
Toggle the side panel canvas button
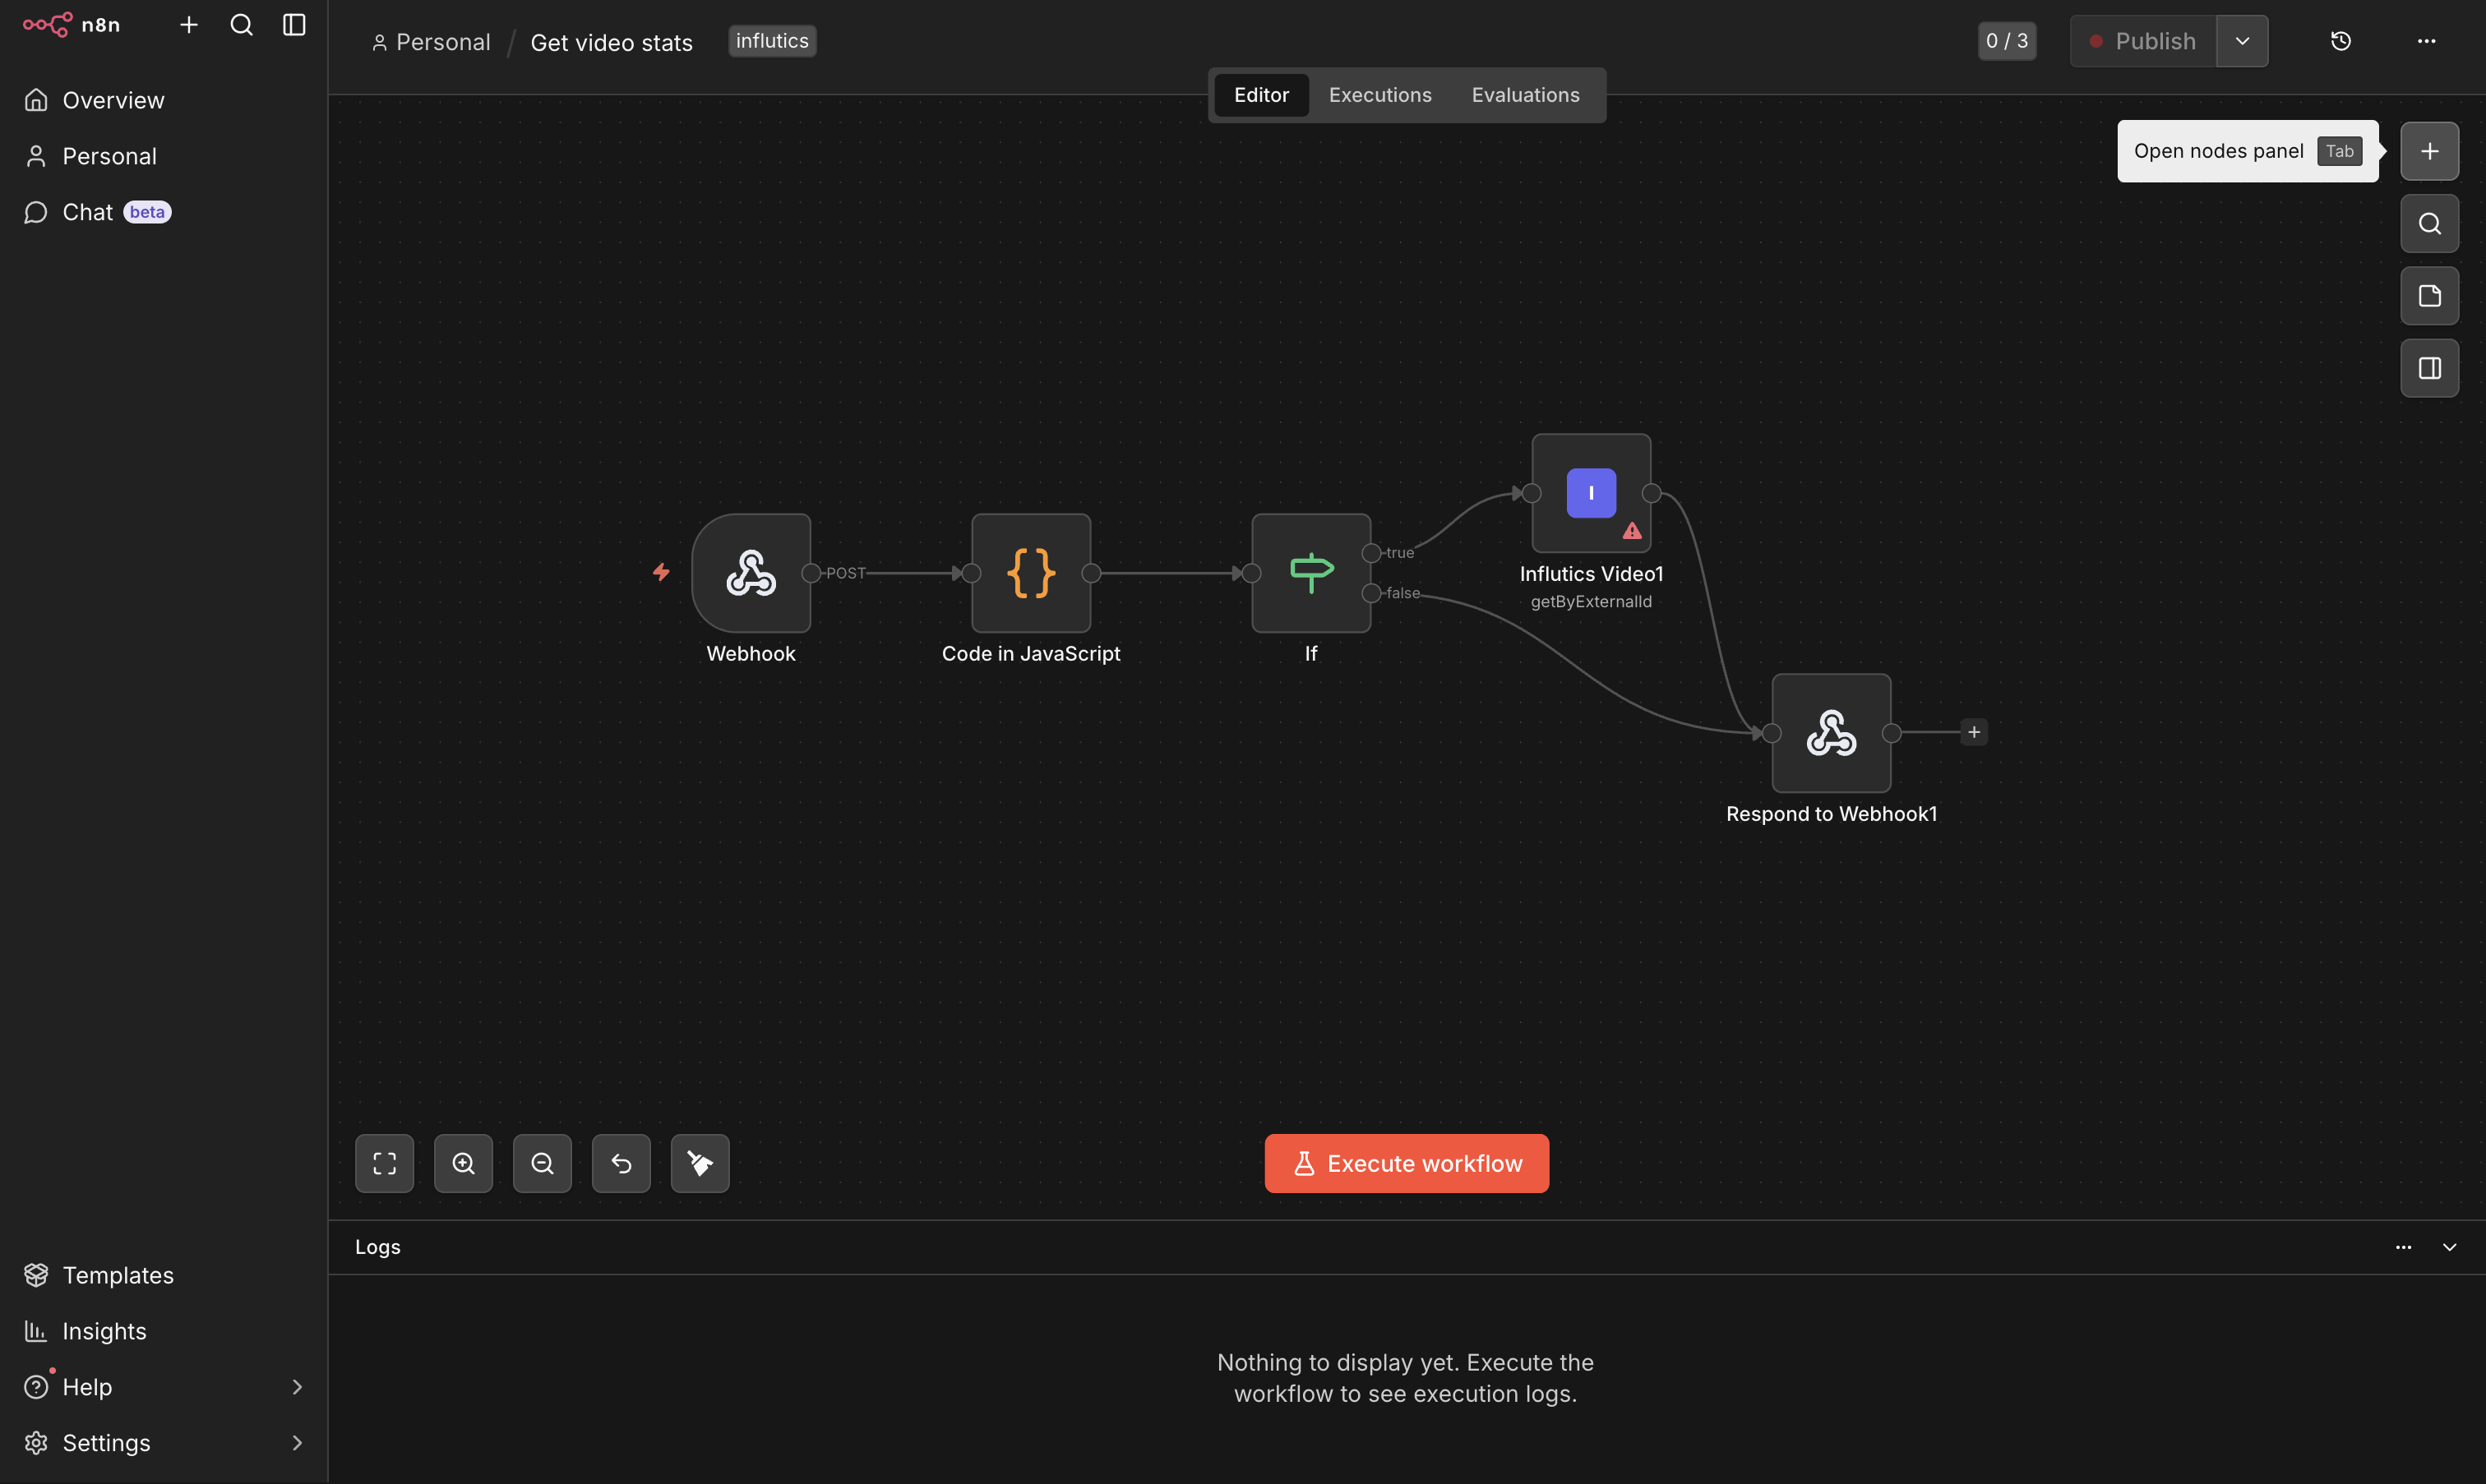2429,368
